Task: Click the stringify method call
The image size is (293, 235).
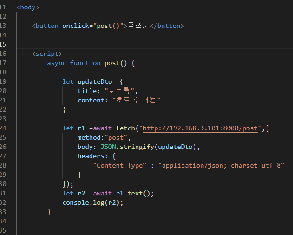Action: (137, 147)
